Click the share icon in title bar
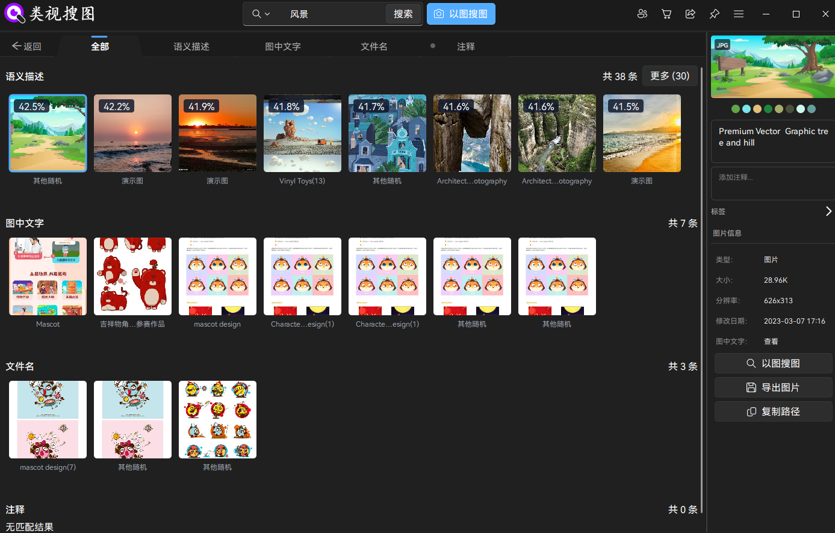 tap(691, 14)
